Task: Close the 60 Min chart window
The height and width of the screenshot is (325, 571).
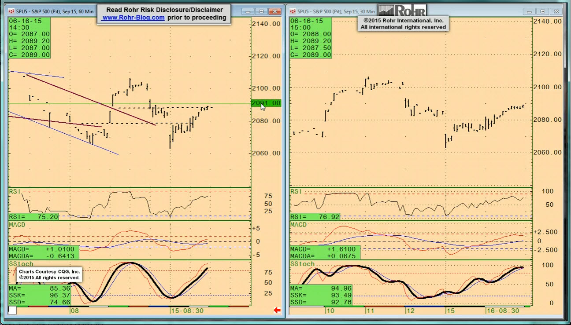Action: (275, 11)
